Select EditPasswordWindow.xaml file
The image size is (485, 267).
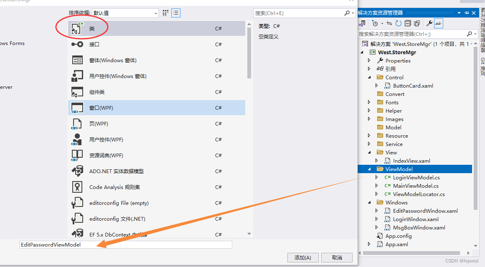425,211
